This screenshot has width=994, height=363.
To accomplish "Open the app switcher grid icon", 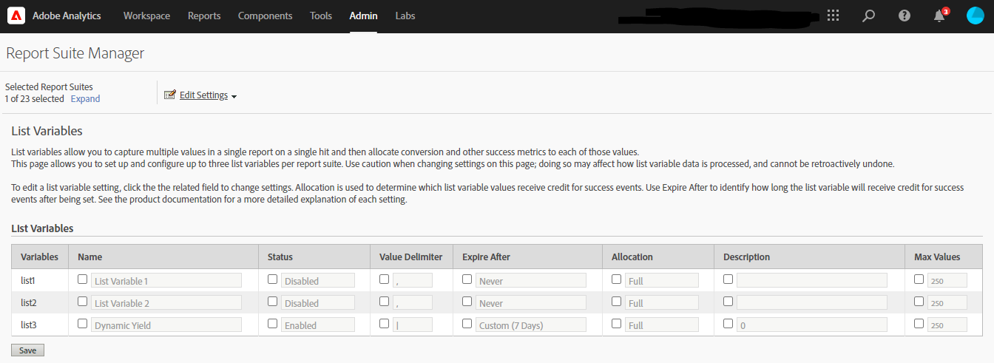I will [834, 16].
